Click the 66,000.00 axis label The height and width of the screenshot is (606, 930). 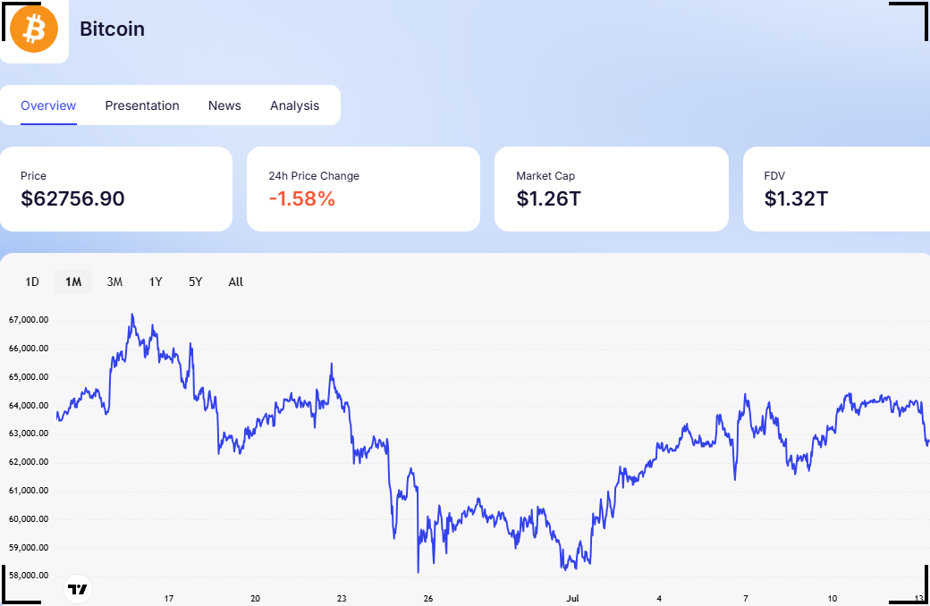coord(29,348)
